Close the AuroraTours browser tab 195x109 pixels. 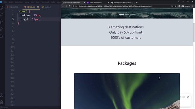point(84,3)
